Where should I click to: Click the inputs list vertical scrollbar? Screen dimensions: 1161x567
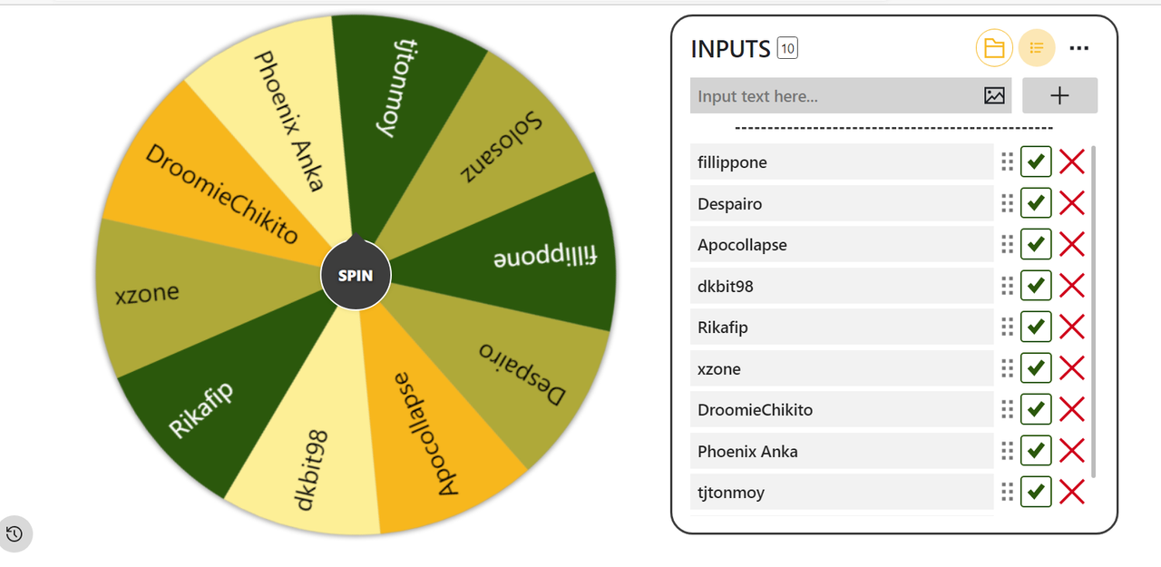point(1093,311)
